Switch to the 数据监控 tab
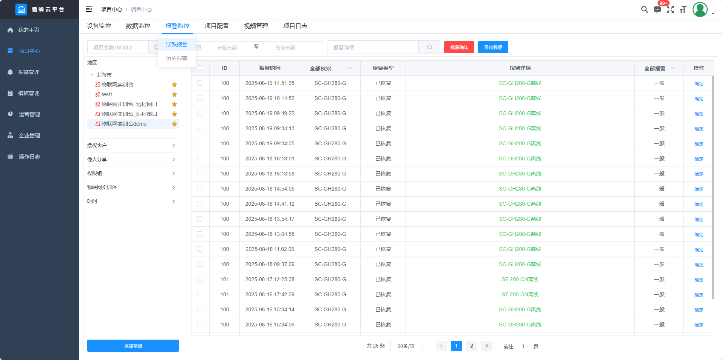722x360 pixels. [138, 26]
